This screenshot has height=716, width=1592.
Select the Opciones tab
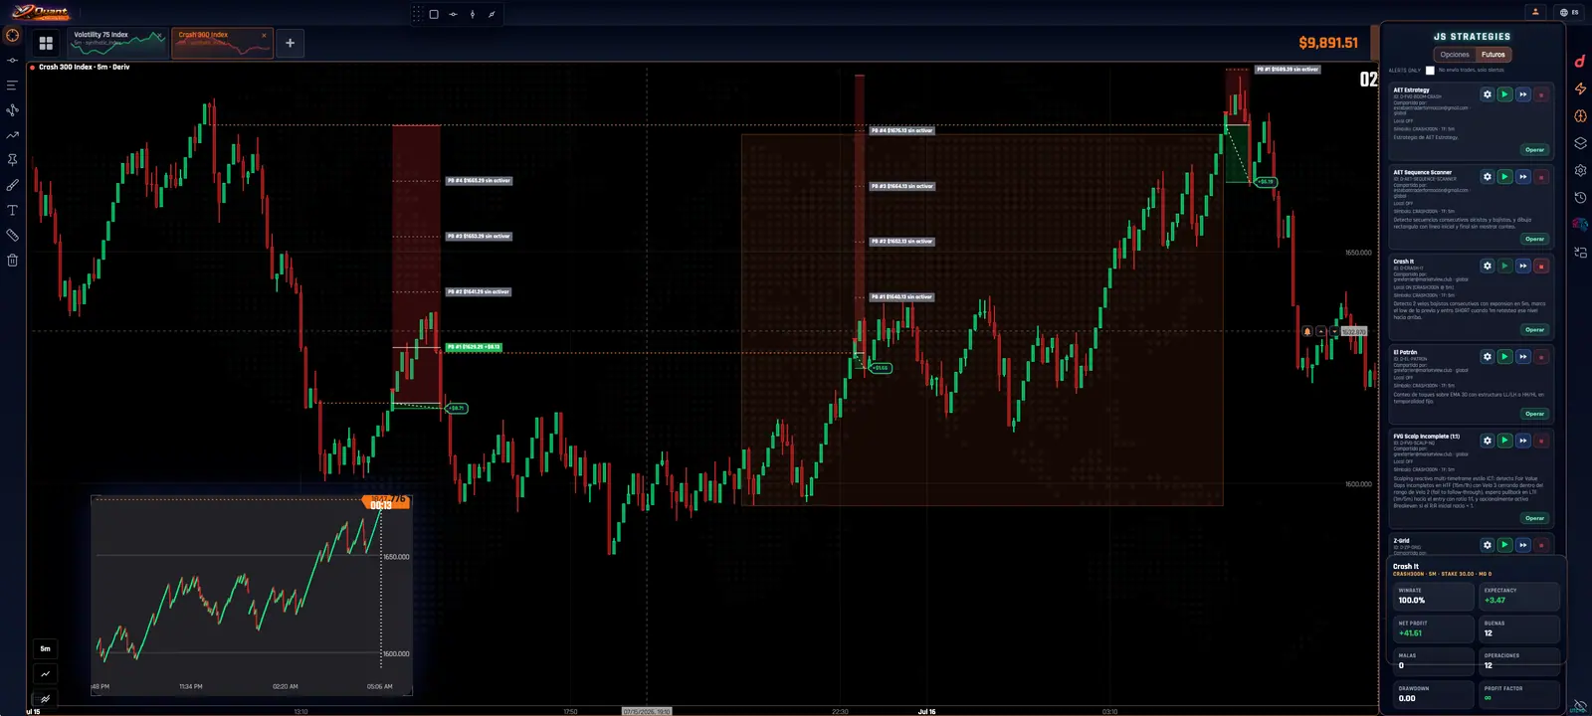click(x=1454, y=55)
